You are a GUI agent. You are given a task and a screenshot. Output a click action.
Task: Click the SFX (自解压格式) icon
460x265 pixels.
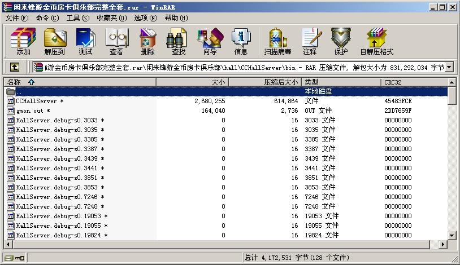[x=377, y=41]
